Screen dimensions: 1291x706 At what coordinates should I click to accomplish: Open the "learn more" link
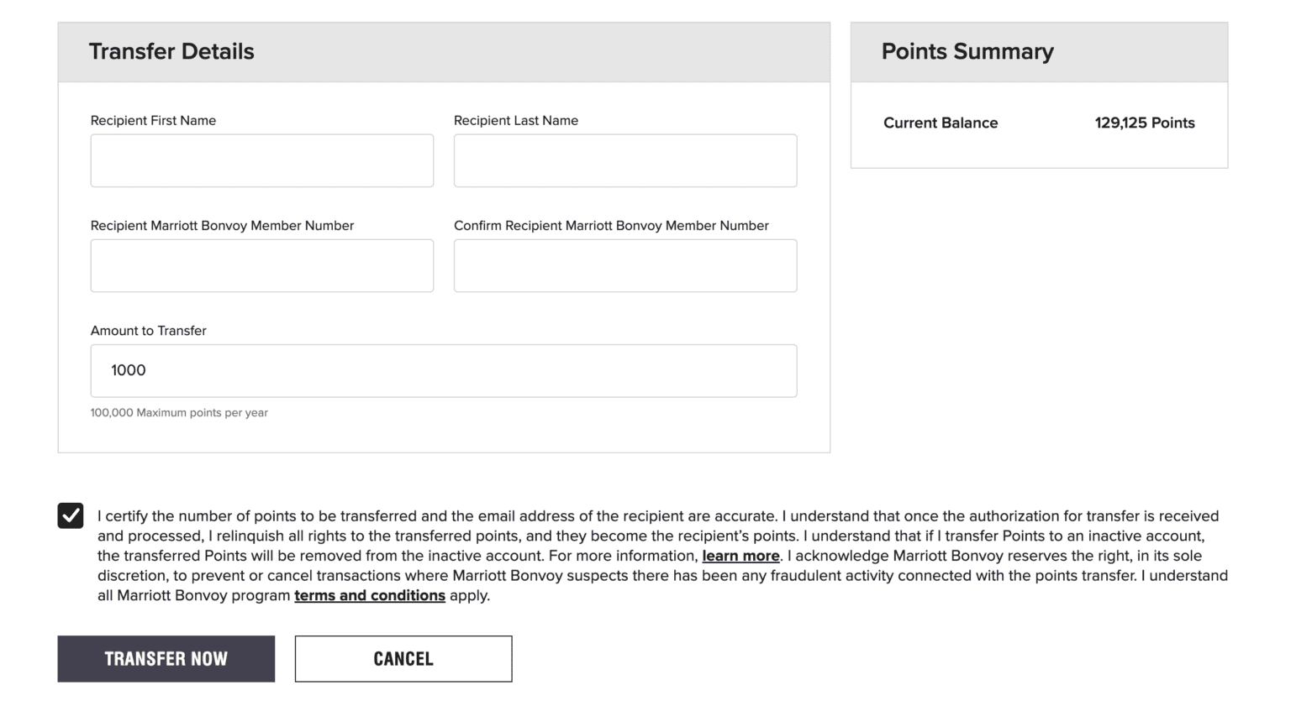point(740,556)
